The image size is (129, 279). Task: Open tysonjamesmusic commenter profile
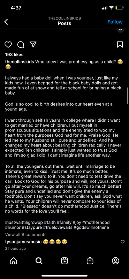(x=23, y=242)
